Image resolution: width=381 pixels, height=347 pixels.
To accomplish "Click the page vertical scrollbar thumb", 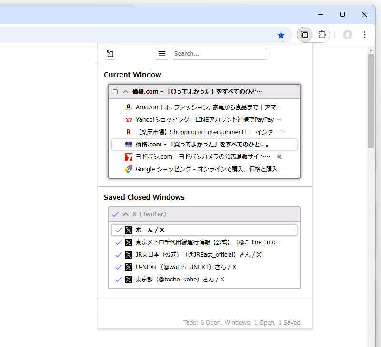I will [371, 101].
